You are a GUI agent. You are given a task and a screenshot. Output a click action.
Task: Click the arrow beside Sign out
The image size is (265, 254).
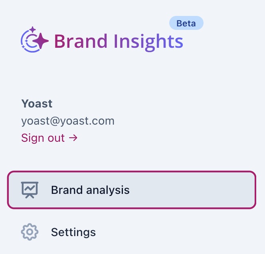coord(73,138)
